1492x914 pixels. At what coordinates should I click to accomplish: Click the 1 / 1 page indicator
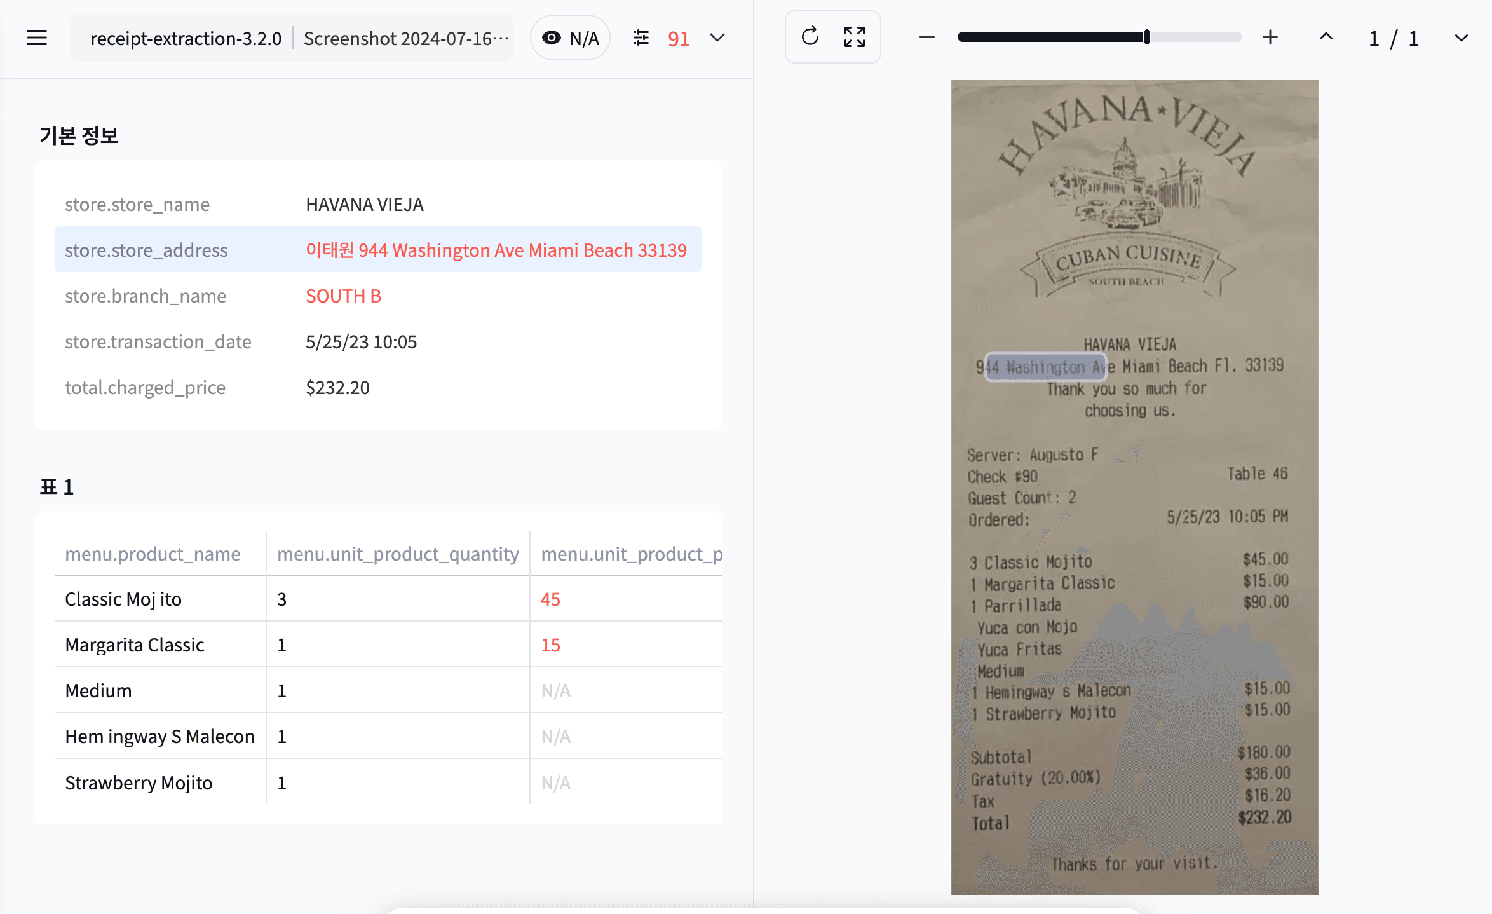pos(1394,38)
